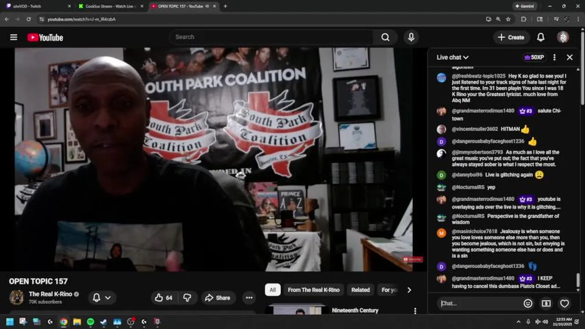The height and width of the screenshot is (329, 585).
Task: Click the Super Chat dollar icon
Action: 546,303
